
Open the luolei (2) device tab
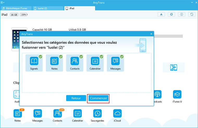click(48, 8)
